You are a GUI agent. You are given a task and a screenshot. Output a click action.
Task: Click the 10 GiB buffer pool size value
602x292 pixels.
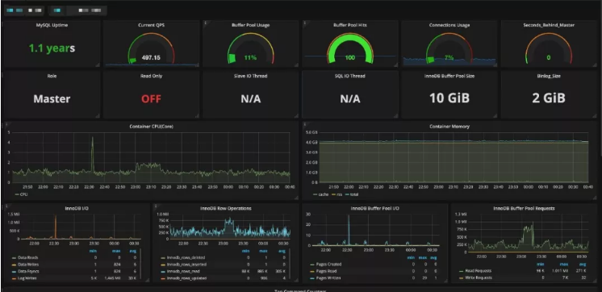(x=449, y=98)
